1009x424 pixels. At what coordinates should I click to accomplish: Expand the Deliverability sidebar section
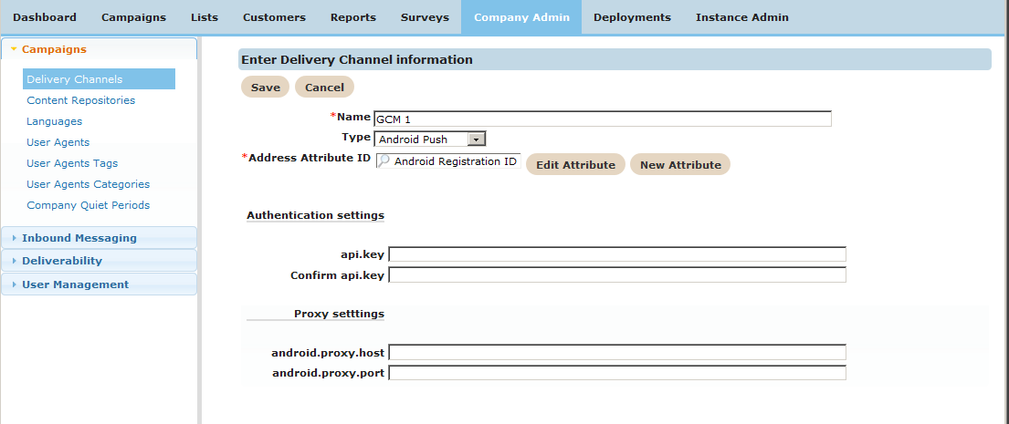pyautogui.click(x=62, y=261)
